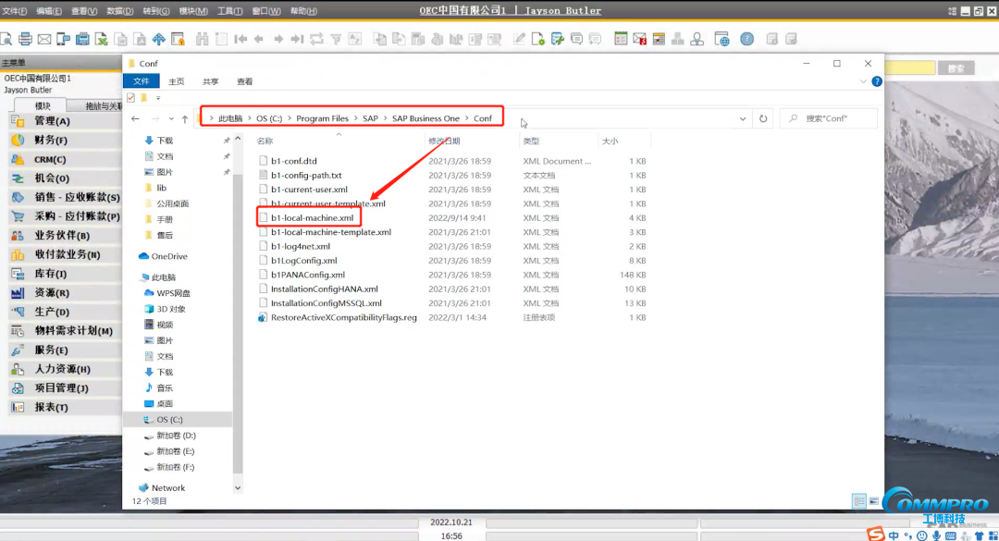The height and width of the screenshot is (541, 999).
Task: Click the details view toggle in Explorer
Action: pos(859,500)
